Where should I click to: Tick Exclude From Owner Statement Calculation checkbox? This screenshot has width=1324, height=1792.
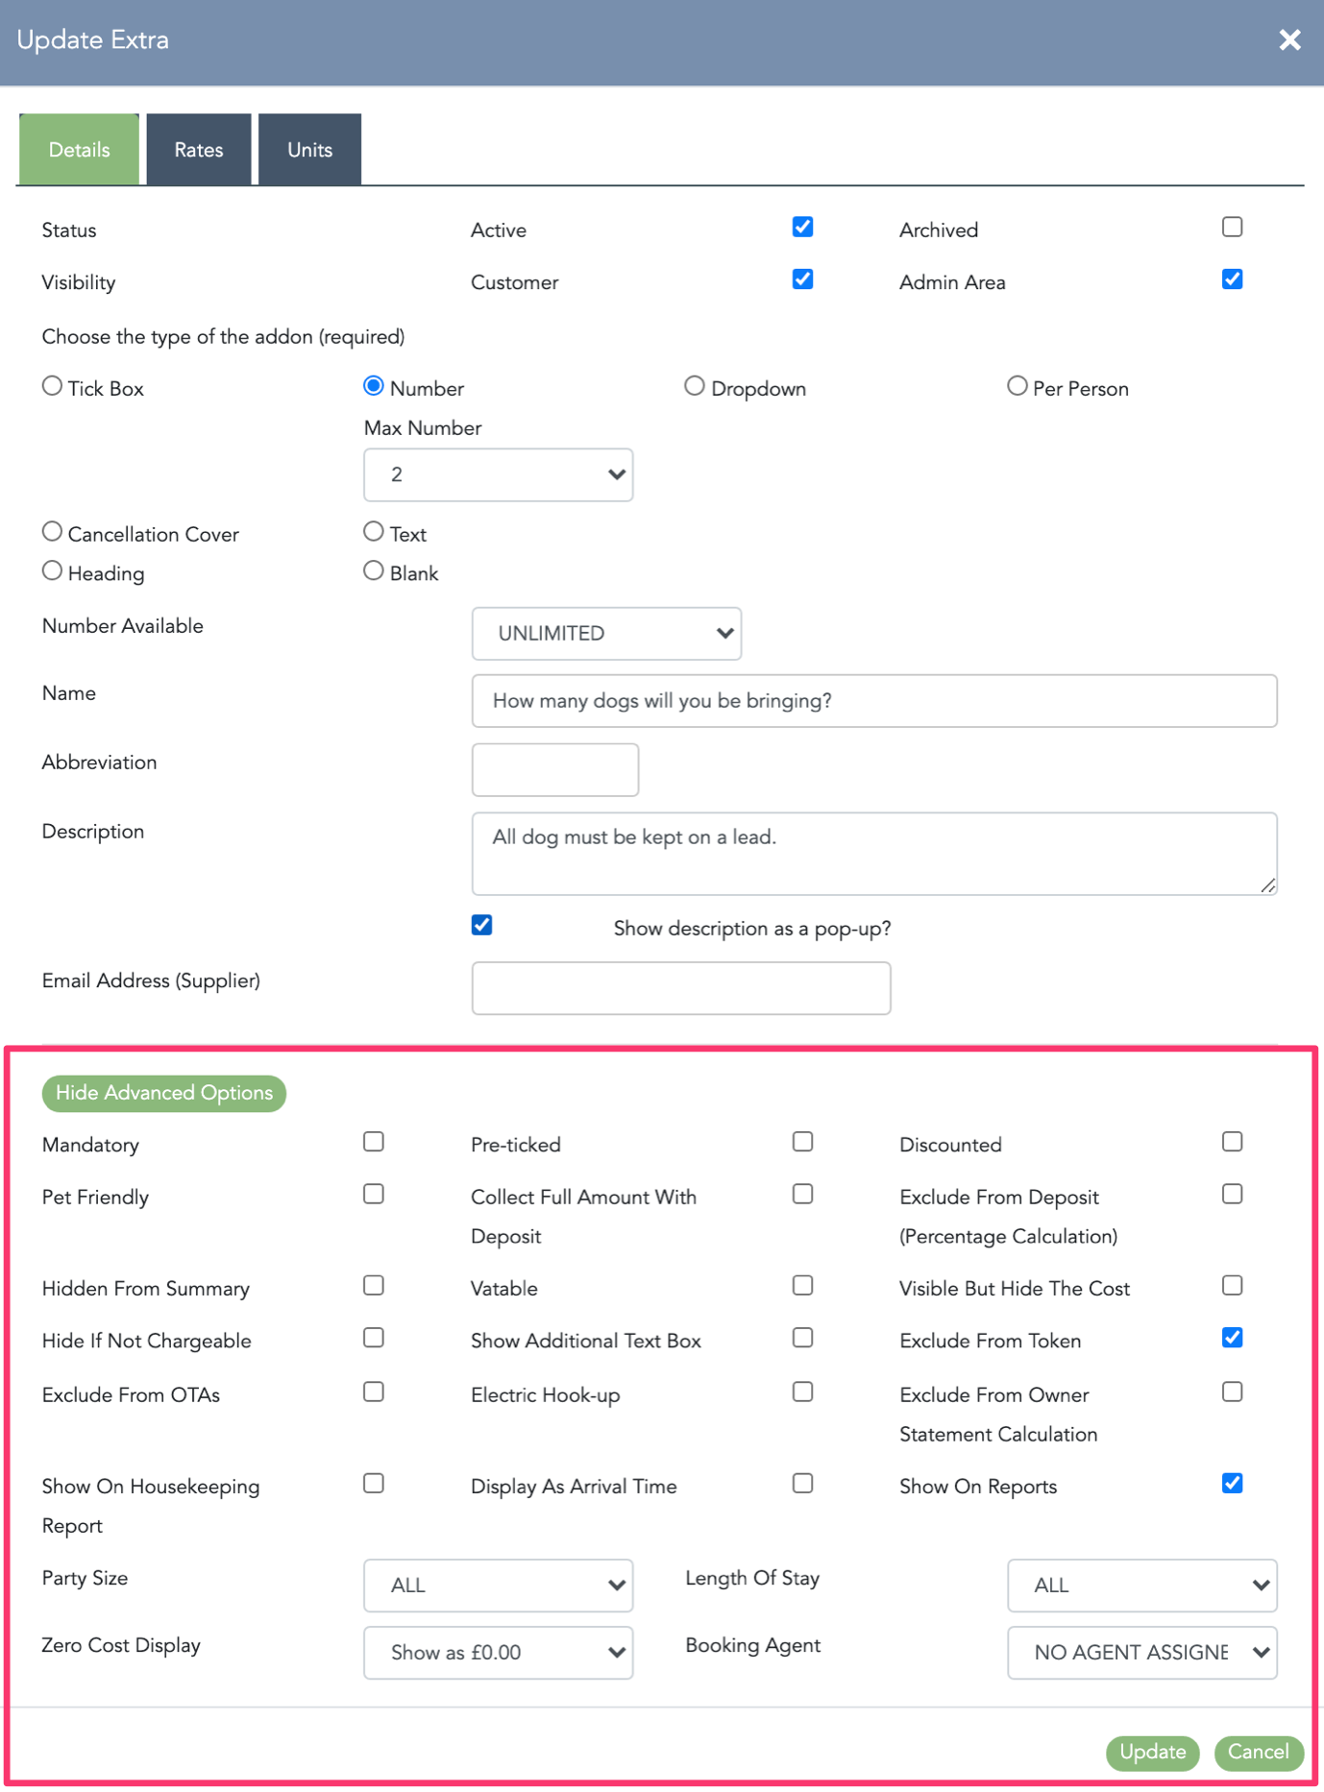1232,1392
